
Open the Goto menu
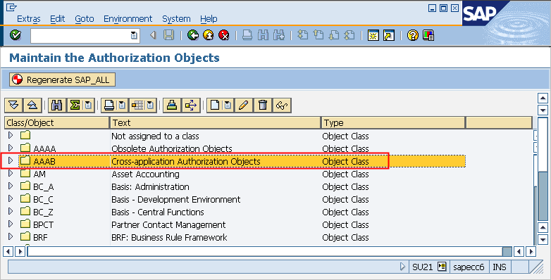85,19
